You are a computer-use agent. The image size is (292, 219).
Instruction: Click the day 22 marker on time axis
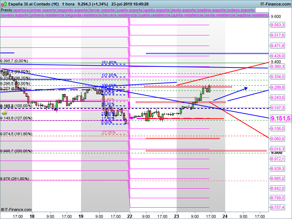[130, 216]
